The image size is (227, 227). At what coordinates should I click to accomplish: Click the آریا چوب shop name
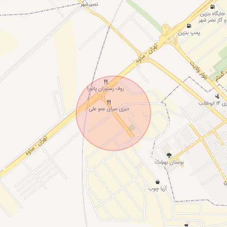pos(157,189)
